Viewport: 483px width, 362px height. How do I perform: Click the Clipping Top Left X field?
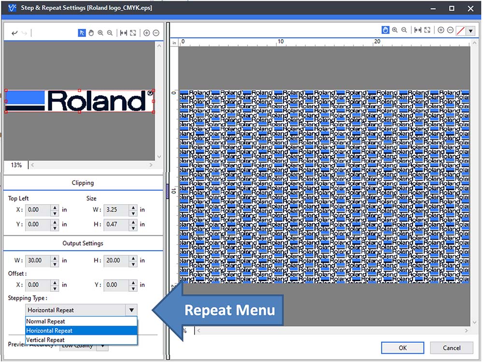coord(38,210)
